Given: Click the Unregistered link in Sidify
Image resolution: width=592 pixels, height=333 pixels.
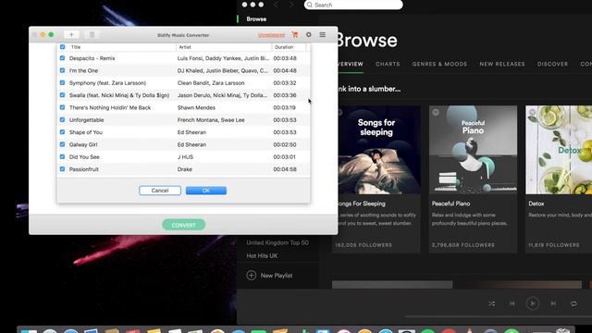Looking at the screenshot, I should point(271,35).
